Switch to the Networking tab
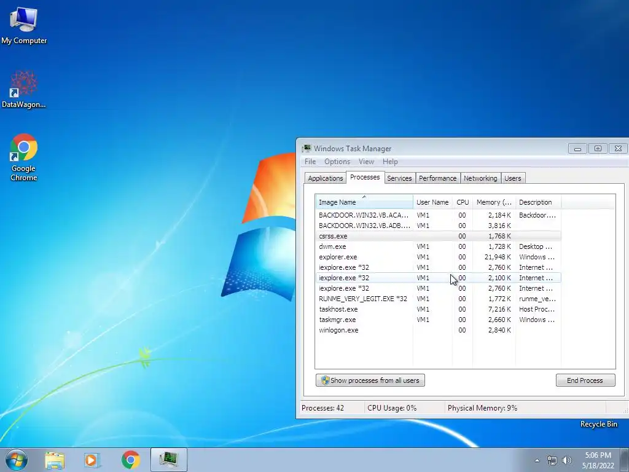The image size is (629, 472). (480, 178)
